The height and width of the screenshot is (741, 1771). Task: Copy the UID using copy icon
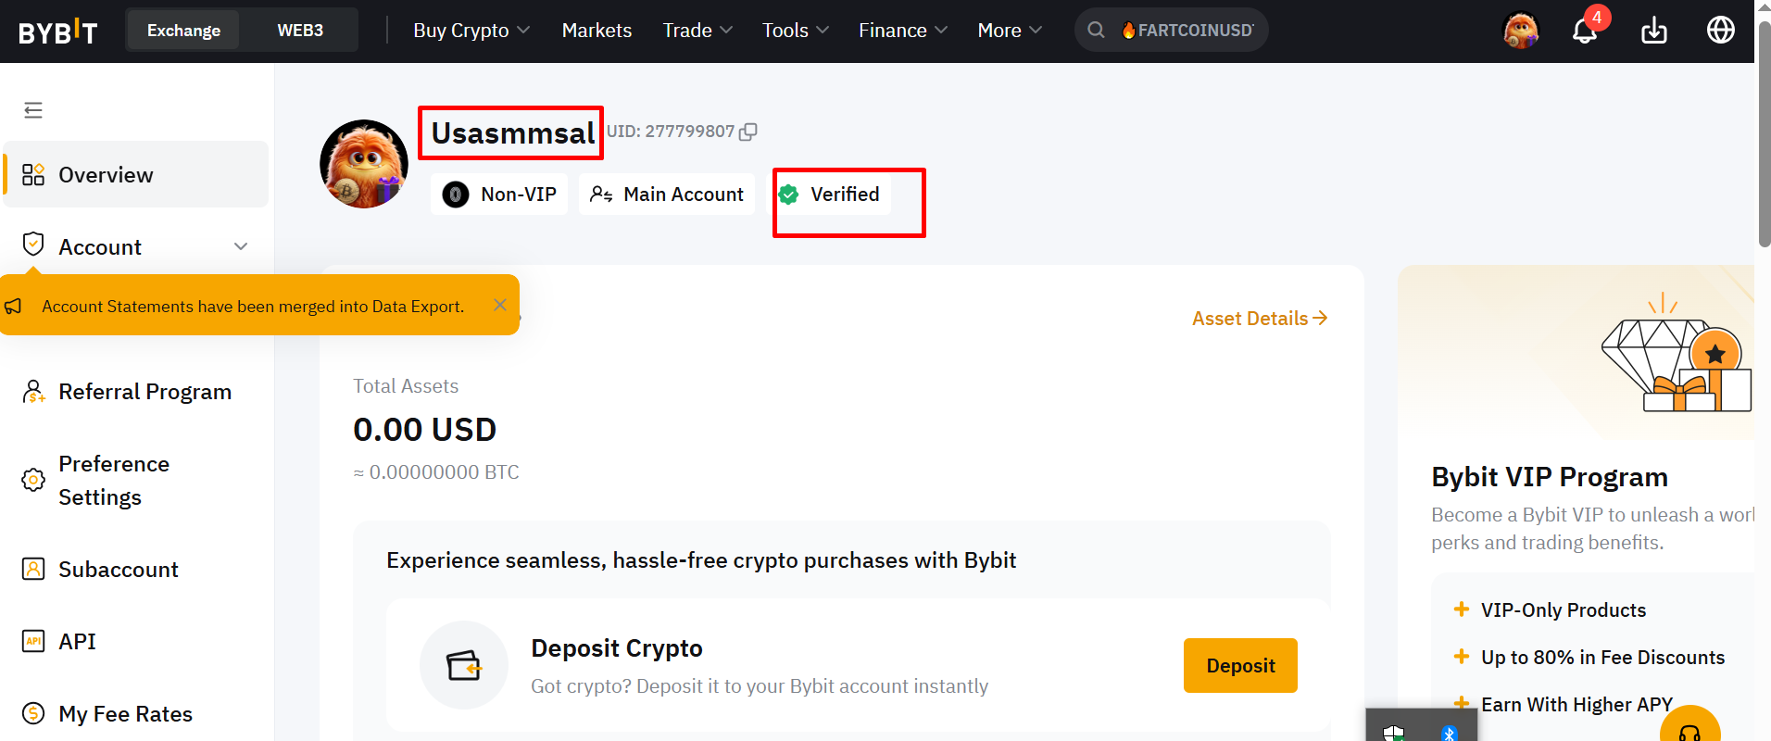pos(748,132)
